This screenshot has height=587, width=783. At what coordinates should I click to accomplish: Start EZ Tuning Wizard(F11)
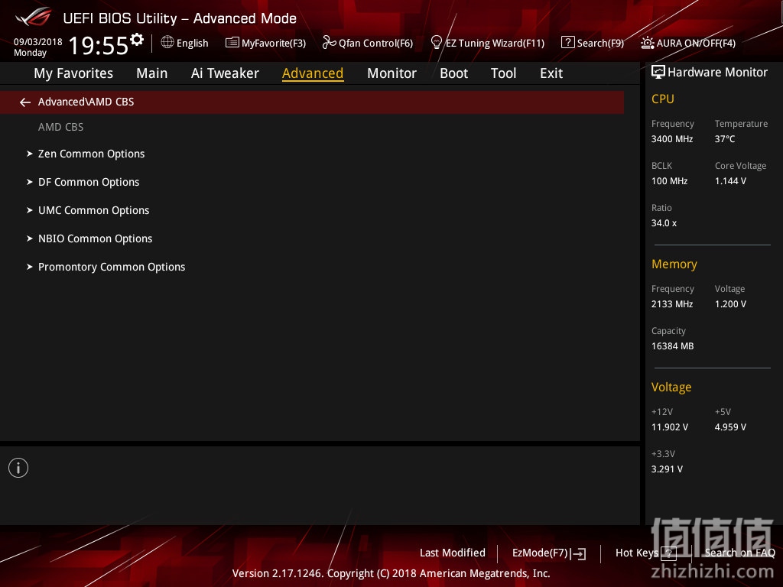pos(495,43)
